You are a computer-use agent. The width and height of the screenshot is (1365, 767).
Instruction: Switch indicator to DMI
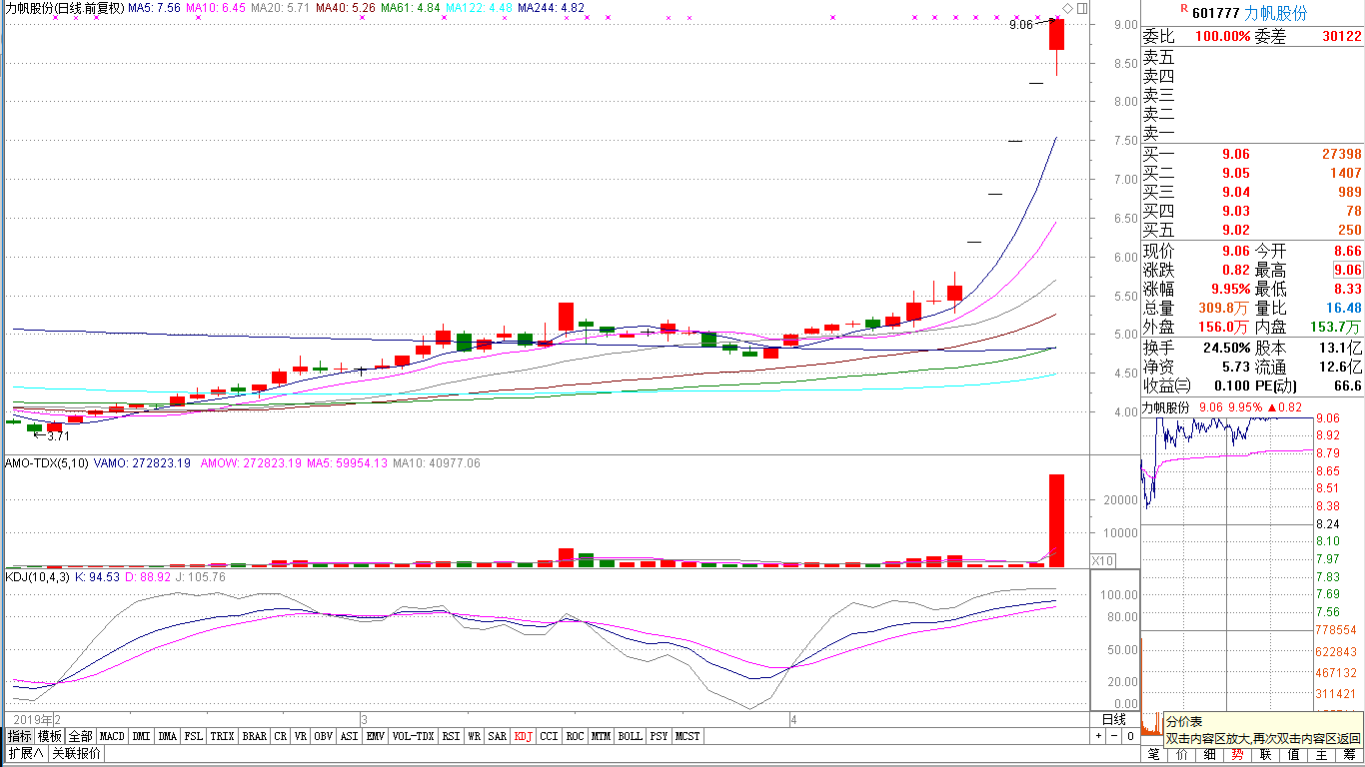click(x=141, y=736)
